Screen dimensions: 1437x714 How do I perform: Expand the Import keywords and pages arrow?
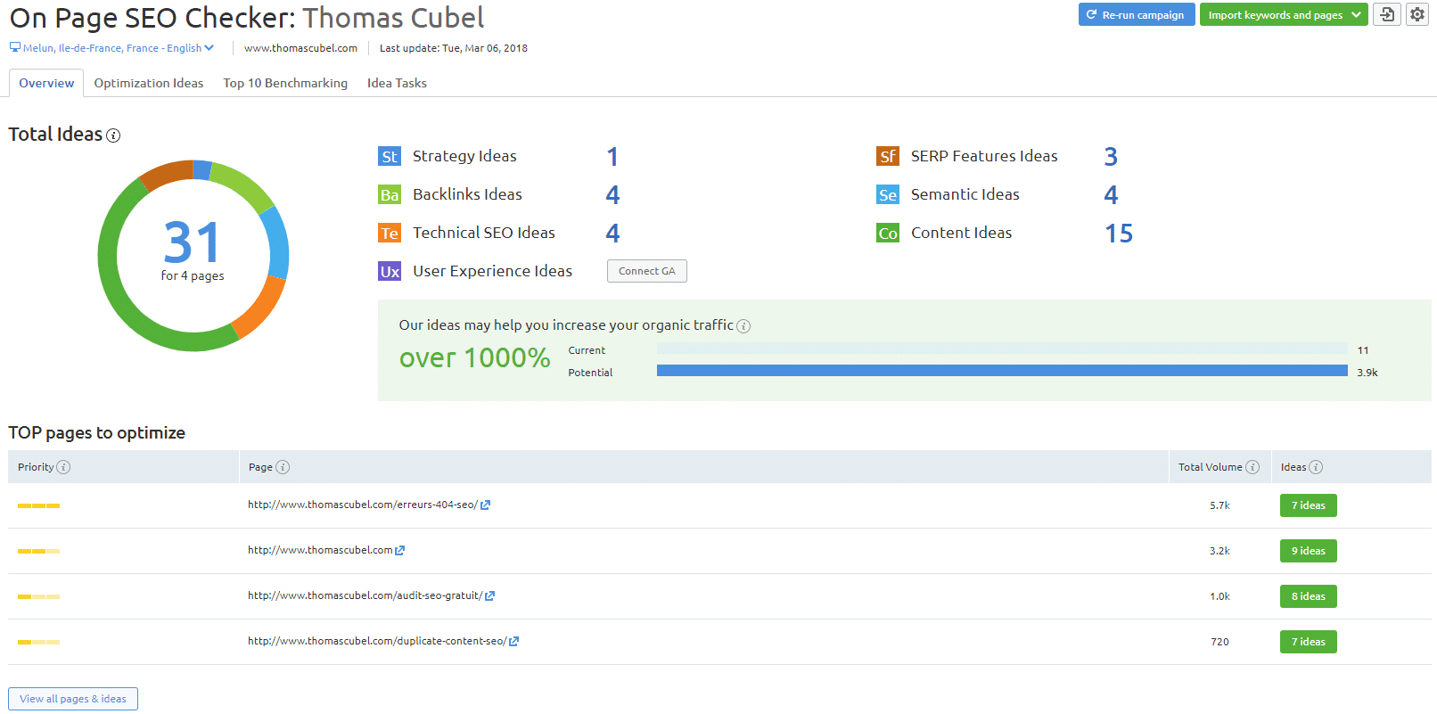coord(1356,15)
